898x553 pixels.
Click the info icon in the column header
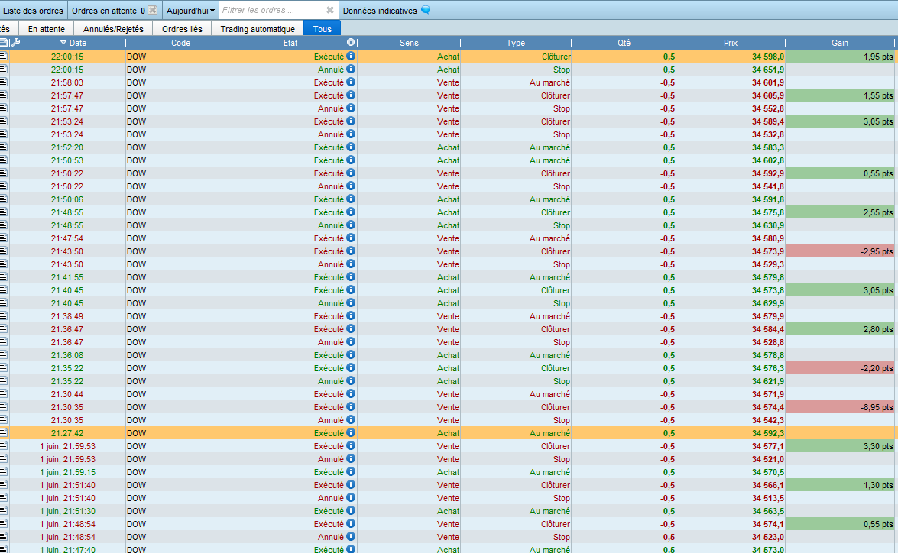[351, 42]
